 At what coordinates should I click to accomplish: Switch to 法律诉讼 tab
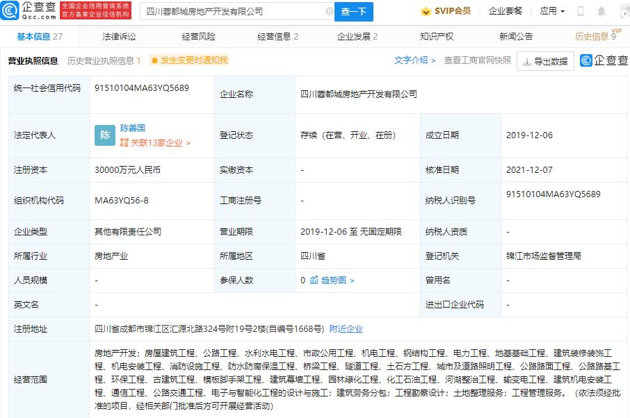(x=119, y=37)
